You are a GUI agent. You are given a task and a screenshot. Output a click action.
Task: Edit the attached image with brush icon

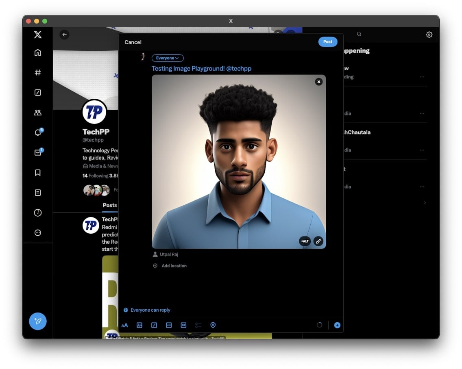tap(318, 241)
